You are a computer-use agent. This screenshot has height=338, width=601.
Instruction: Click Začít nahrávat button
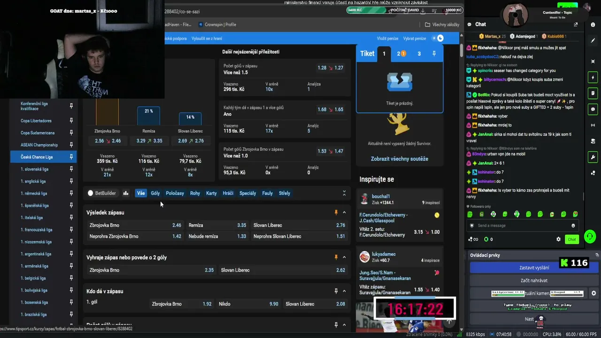534,280
